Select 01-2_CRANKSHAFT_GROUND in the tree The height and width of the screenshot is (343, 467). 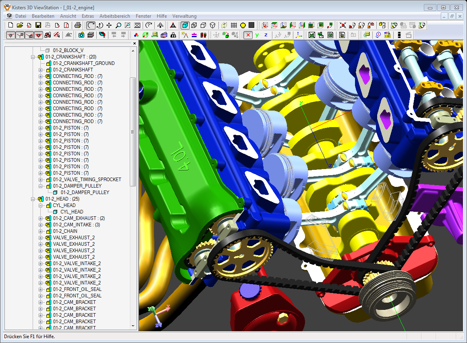click(83, 63)
